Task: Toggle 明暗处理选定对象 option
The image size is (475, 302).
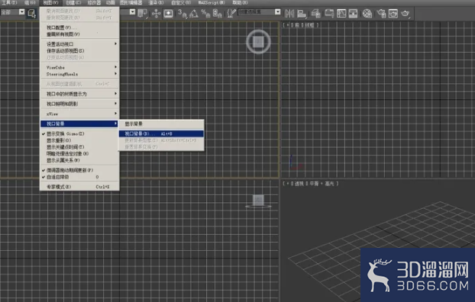Action: click(x=79, y=154)
